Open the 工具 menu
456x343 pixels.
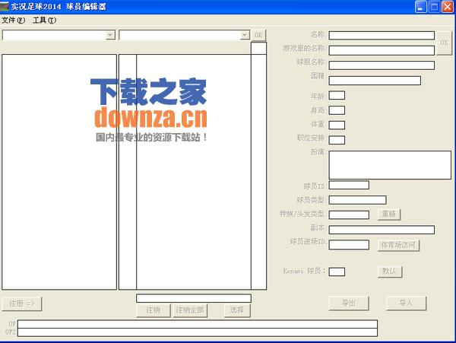point(44,21)
